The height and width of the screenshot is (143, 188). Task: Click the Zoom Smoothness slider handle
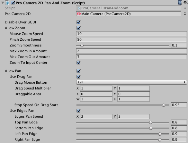82,46
